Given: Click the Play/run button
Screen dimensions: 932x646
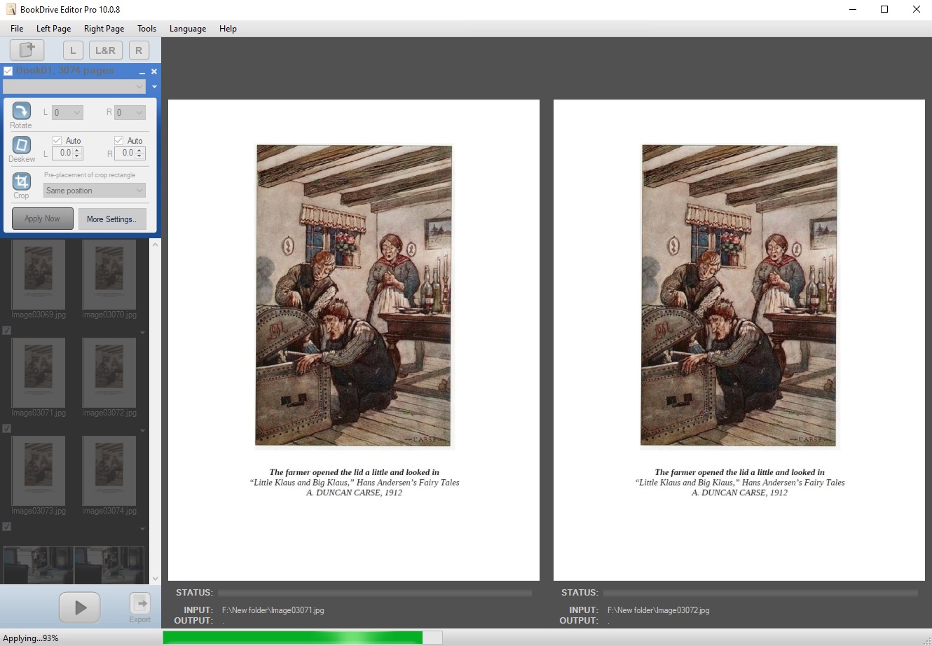Looking at the screenshot, I should coord(80,607).
